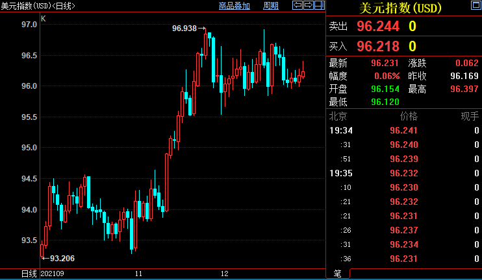482x280 pixels.
Task: Click the 卖出 price 96.244
Action: [378, 27]
